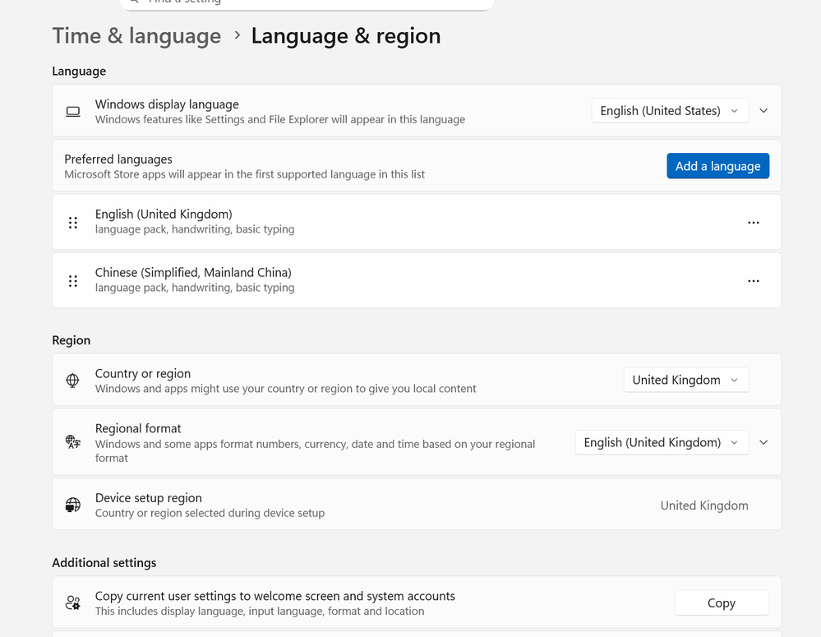The width and height of the screenshot is (821, 637).
Task: Open the Windows display language dropdown
Action: click(x=669, y=111)
